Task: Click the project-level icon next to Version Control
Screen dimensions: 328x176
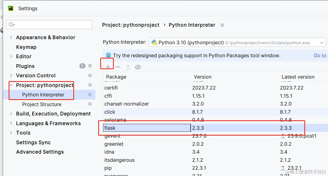Action: (90, 76)
